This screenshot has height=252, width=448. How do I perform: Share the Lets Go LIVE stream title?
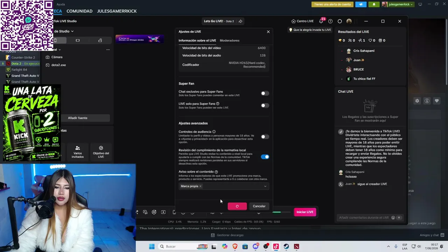[x=240, y=21]
